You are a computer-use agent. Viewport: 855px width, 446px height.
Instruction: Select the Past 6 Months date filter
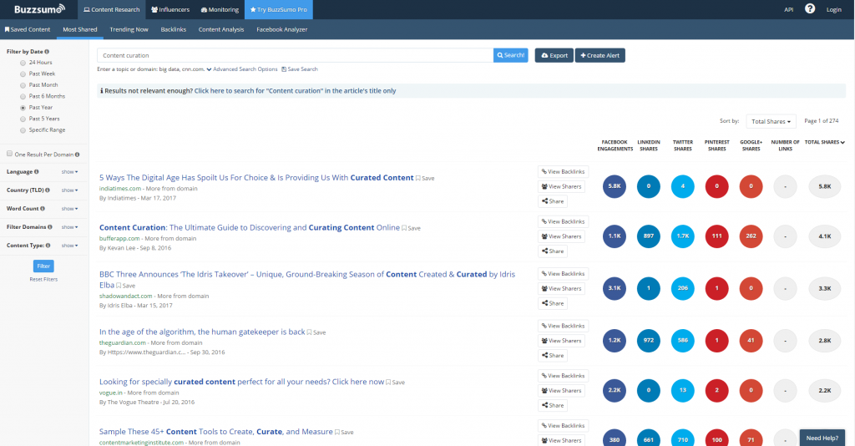23,97
